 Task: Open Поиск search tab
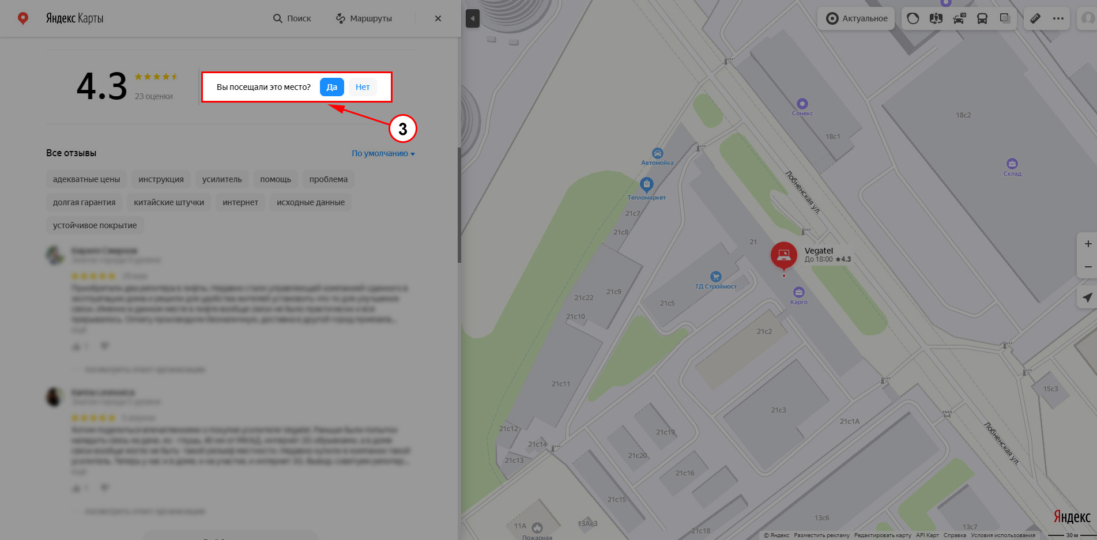click(x=292, y=18)
